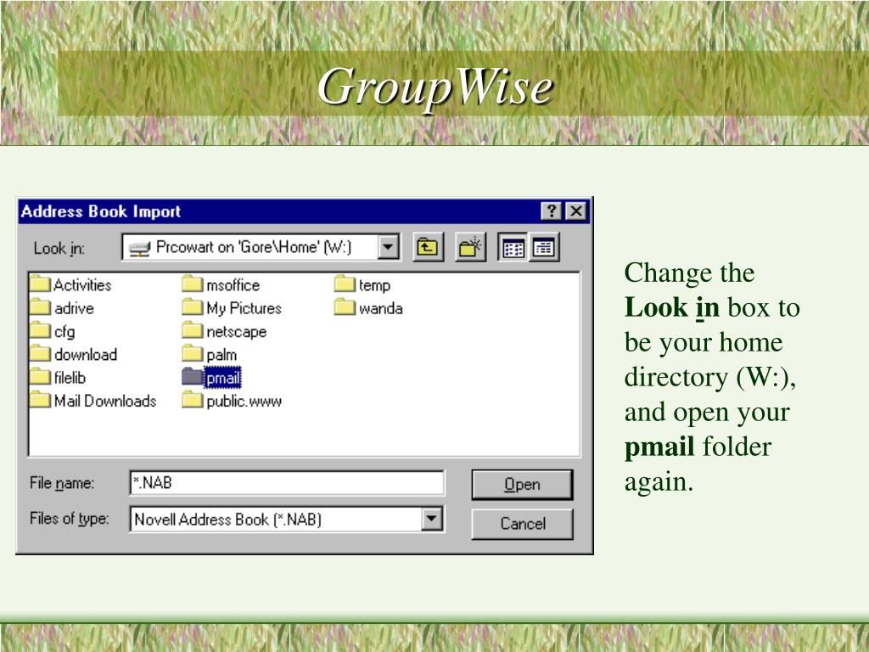This screenshot has width=869, height=652.
Task: Switch to Details view
Action: coord(544,247)
